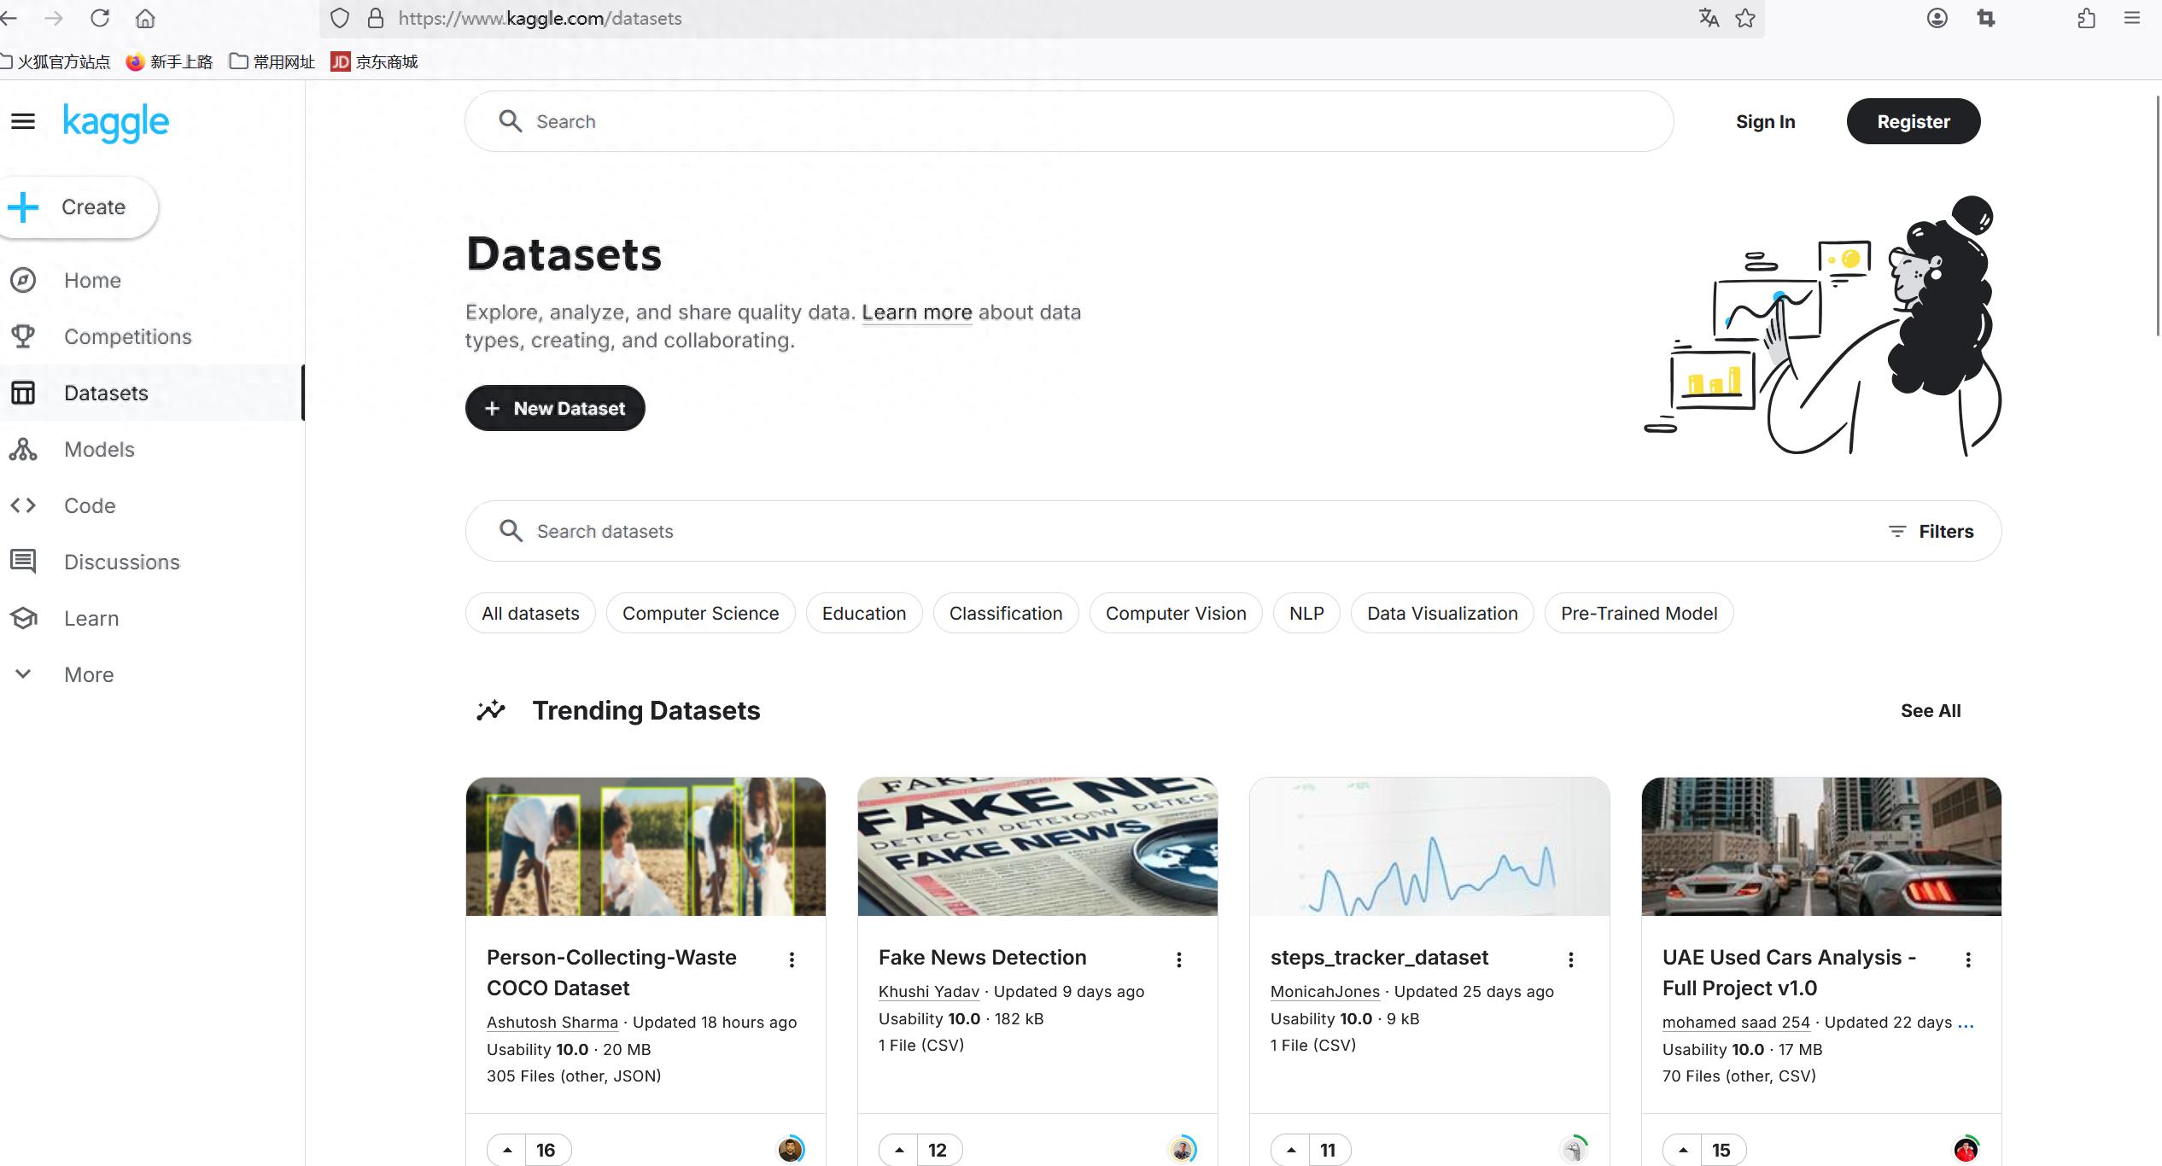The image size is (2162, 1166).
Task: Select the Computer Vision filter chip
Action: point(1176,613)
